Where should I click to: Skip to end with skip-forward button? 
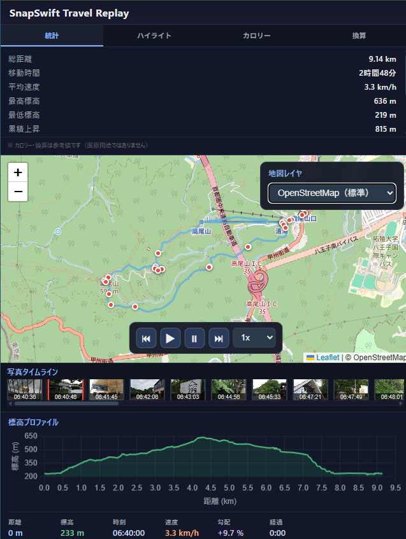click(219, 339)
